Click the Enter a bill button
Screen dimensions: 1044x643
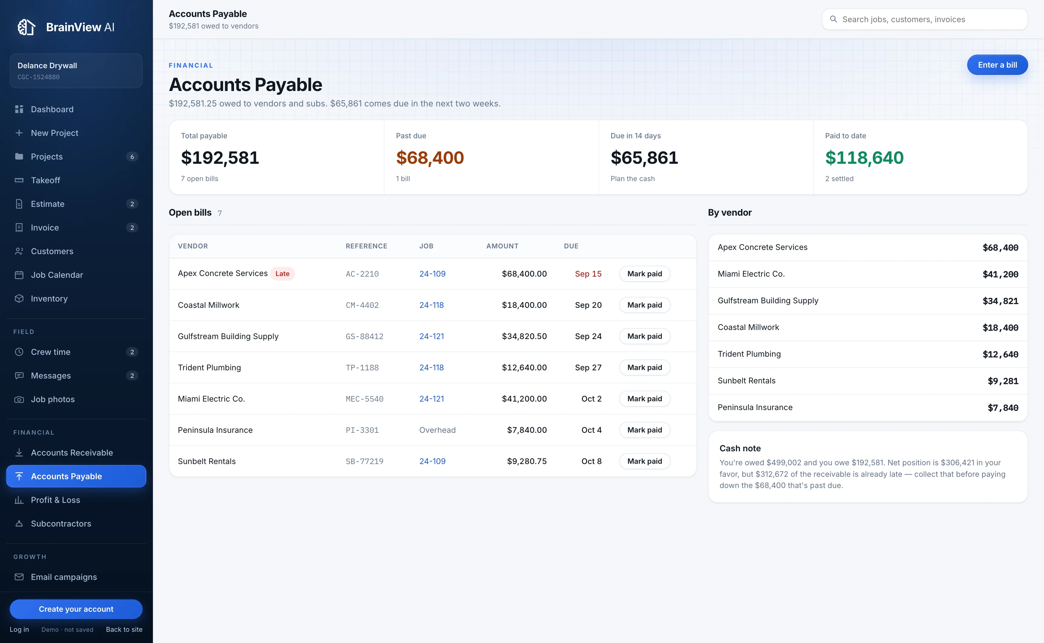pos(997,65)
